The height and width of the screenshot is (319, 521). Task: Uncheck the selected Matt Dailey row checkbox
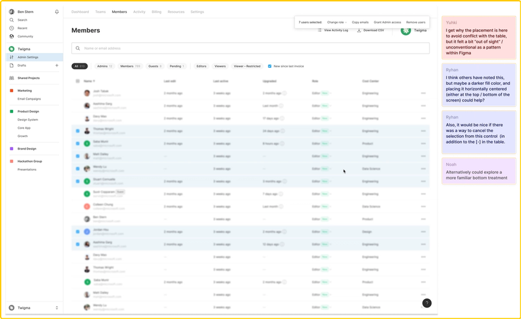78,156
